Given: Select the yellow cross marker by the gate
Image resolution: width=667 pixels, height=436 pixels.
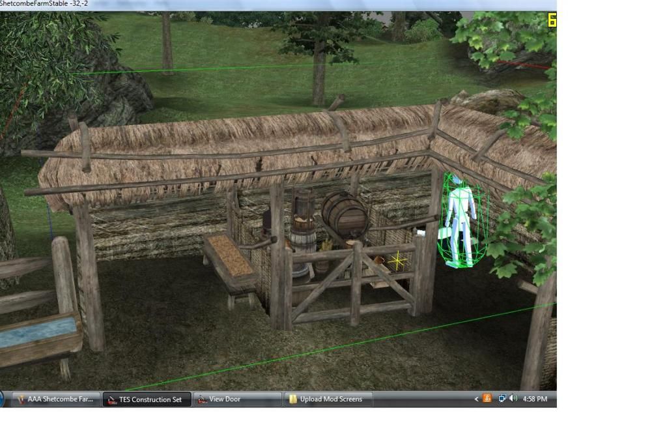Looking at the screenshot, I should [397, 261].
